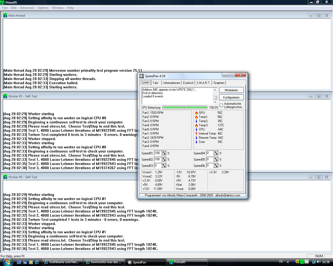Image resolution: width=333 pixels, height=266 pixels.
Task: Maximize the Worker #2 Self-Test window
Action: point(319,177)
